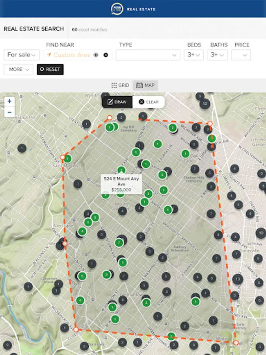Screen dimensions: 266x355
Task: Open dark marker beside Stenton Ave label
Action: click(86, 124)
